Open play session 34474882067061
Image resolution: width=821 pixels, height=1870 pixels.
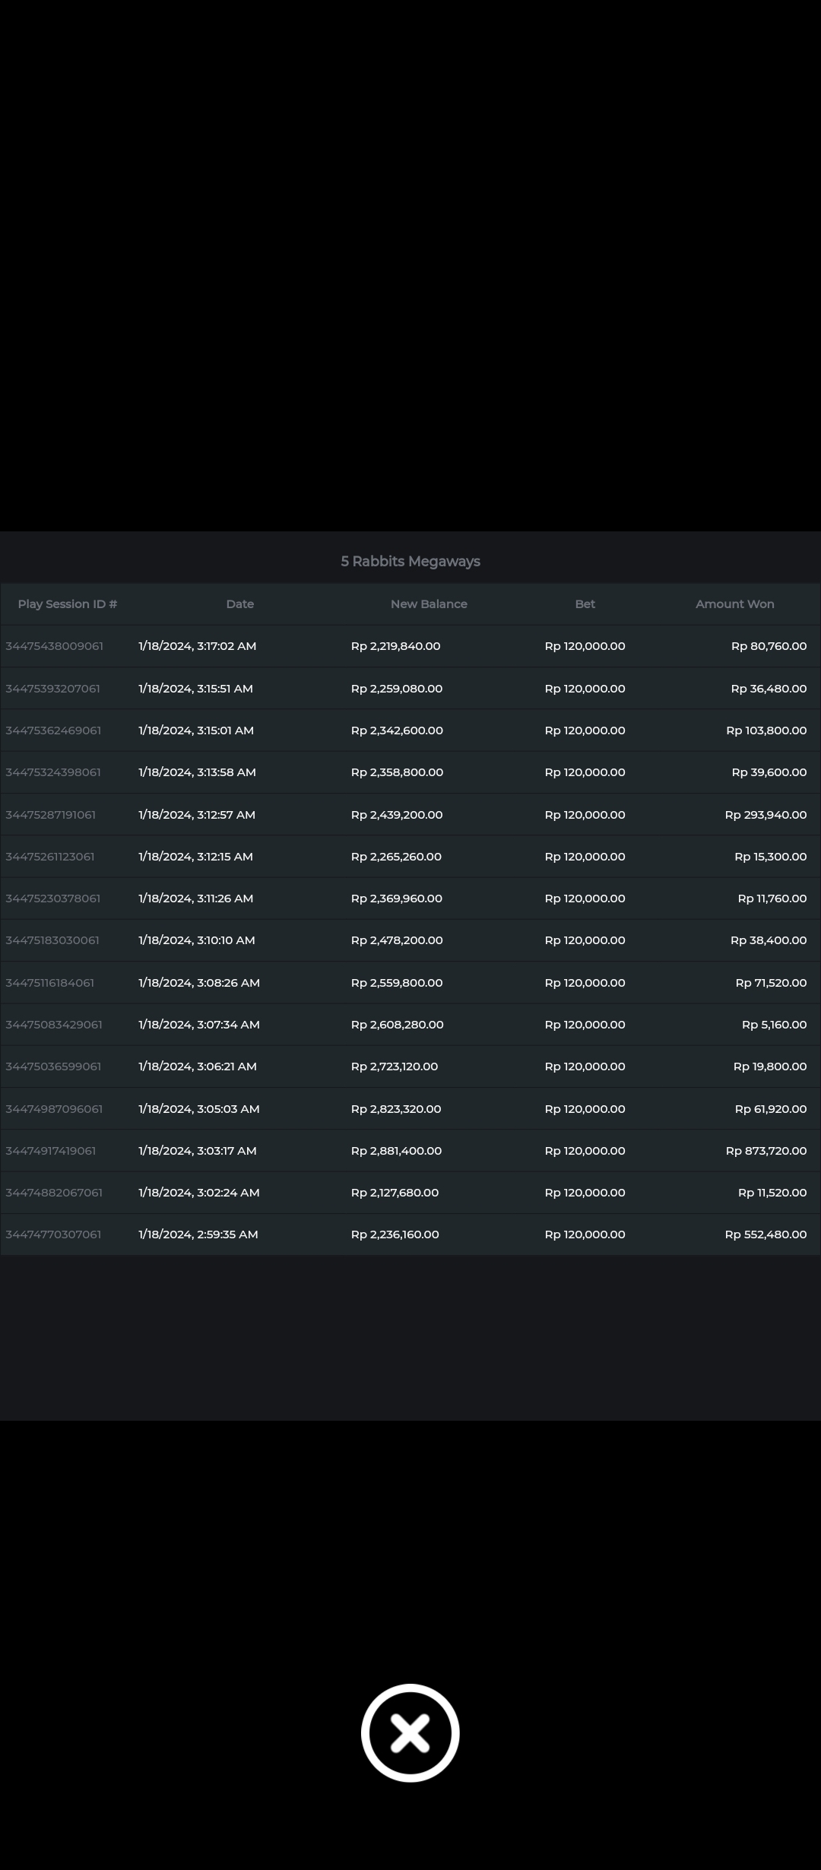pyautogui.click(x=54, y=1193)
